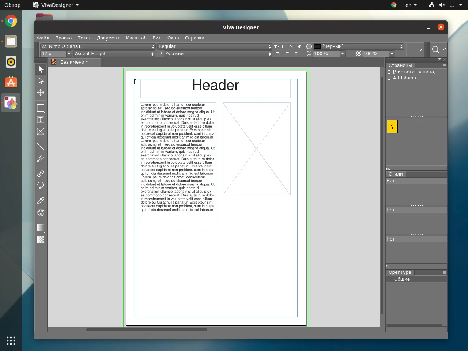Toggle the color fill circle button
Viewport: 468px width, 351px height.
(x=309, y=46)
